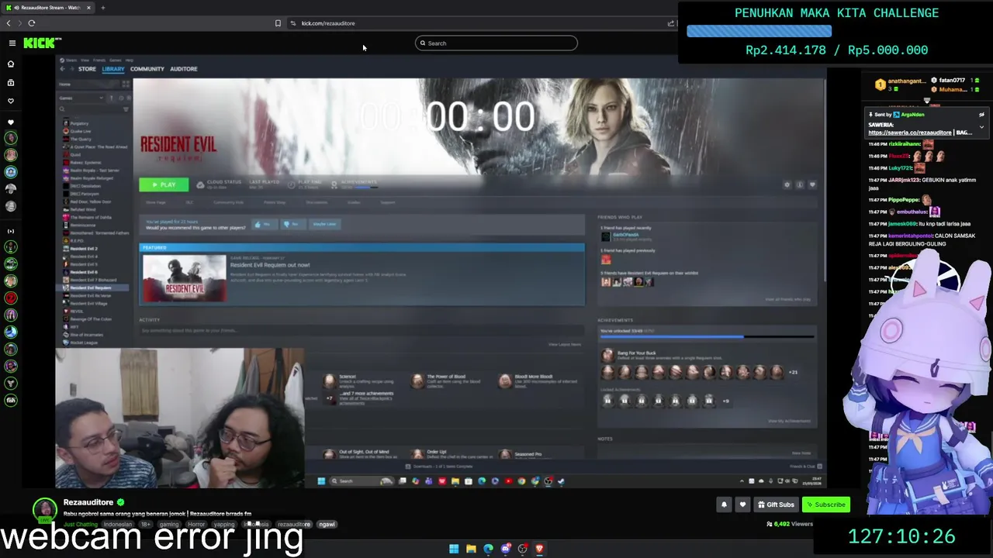
Task: Select Resident Evil 7 Biohazard in library list
Action: 88,280
